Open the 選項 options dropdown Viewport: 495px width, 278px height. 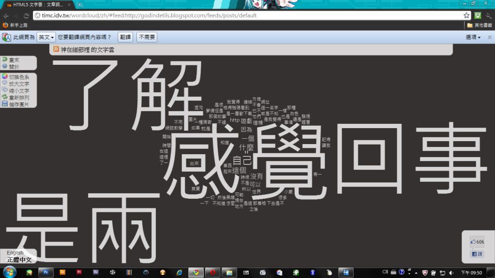coord(473,37)
